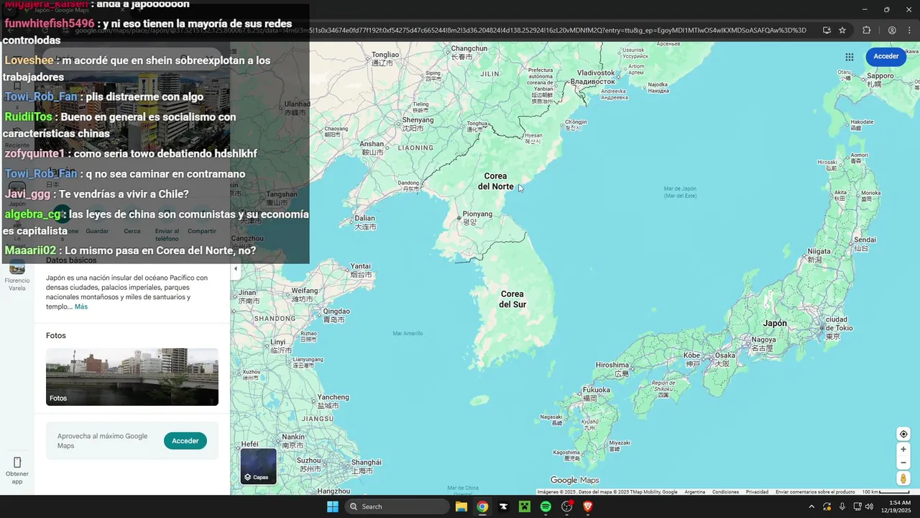920x518 pixels.
Task: Collapse the side panel arrow
Action: coord(235,268)
